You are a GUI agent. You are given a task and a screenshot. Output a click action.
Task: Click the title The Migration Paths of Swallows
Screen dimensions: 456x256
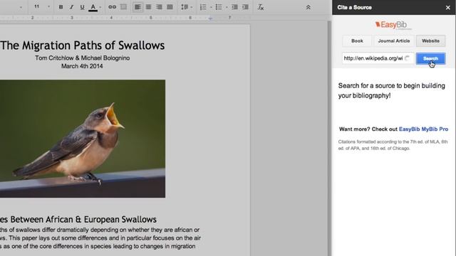click(x=83, y=46)
